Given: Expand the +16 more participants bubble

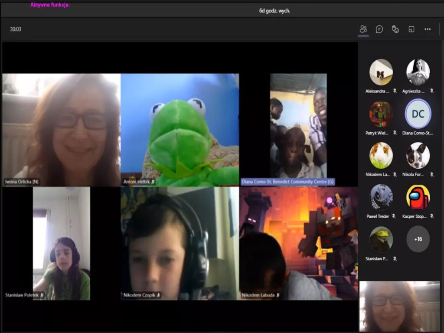Looking at the screenshot, I should pyautogui.click(x=418, y=239).
